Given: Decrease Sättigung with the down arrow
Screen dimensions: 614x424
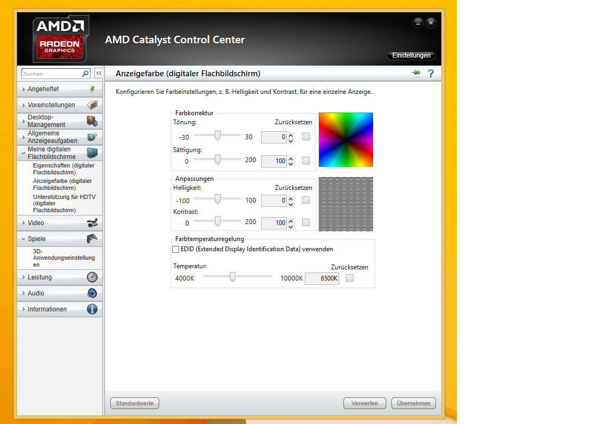Looking at the screenshot, I should pyautogui.click(x=290, y=164).
